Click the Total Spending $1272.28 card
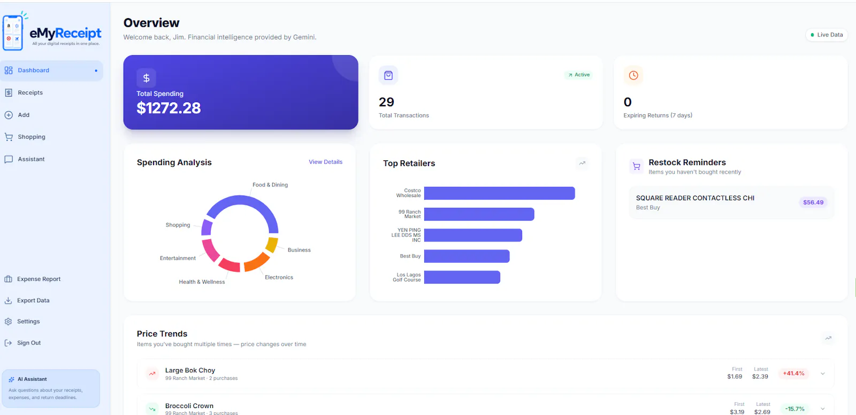 coord(241,92)
